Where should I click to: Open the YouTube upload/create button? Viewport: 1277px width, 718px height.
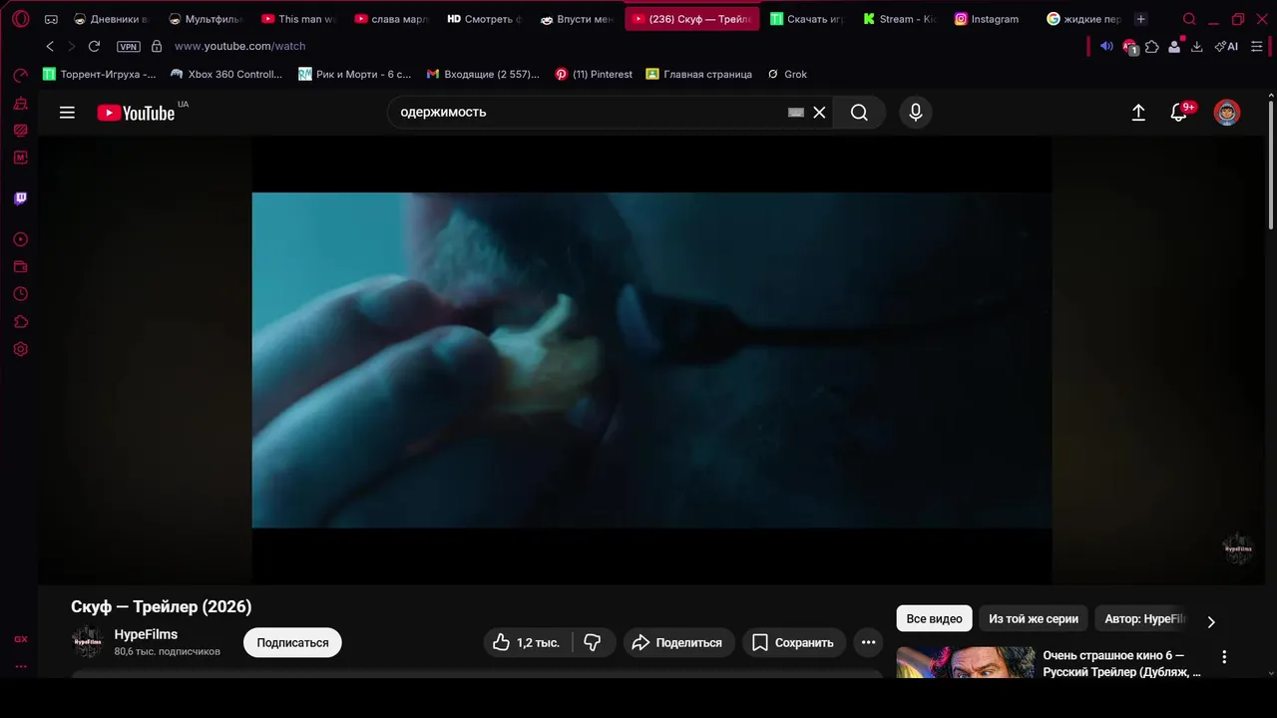pyautogui.click(x=1138, y=113)
